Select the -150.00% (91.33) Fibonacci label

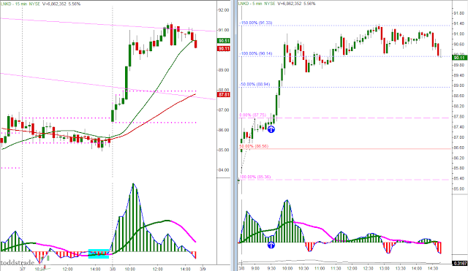pos(257,23)
